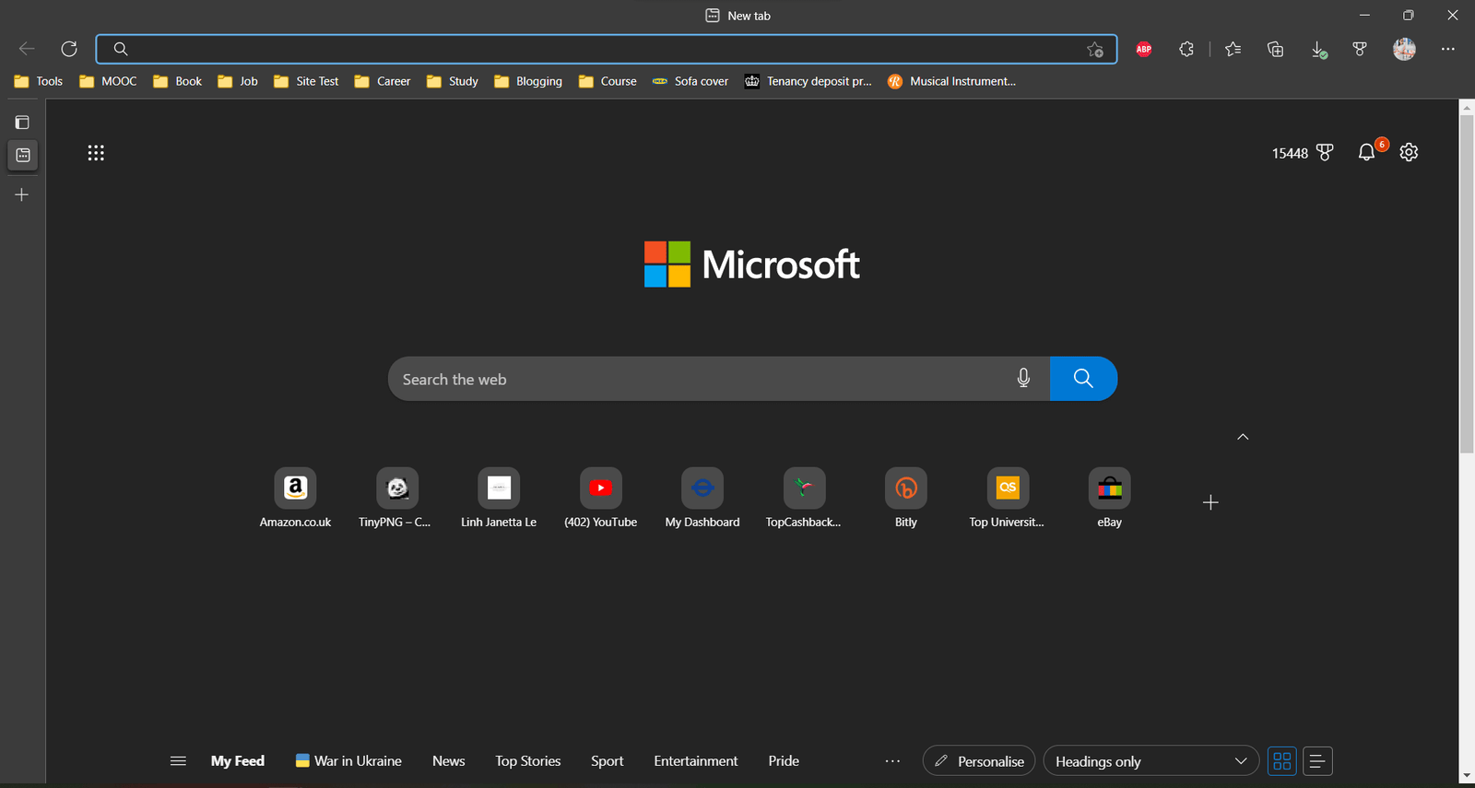The image size is (1475, 788).
Task: Switch feed to grid view
Action: pyautogui.click(x=1282, y=761)
